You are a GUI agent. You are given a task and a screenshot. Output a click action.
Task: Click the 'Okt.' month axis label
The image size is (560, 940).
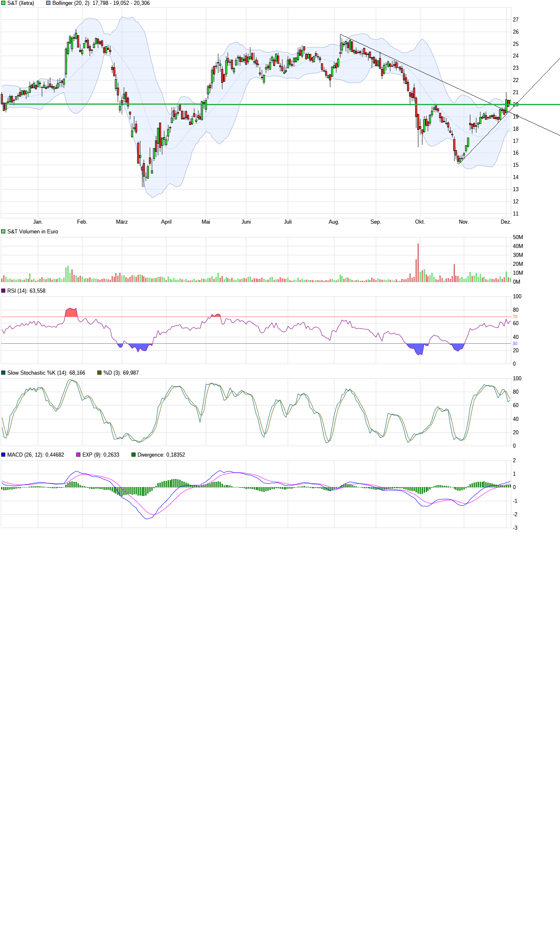420,222
